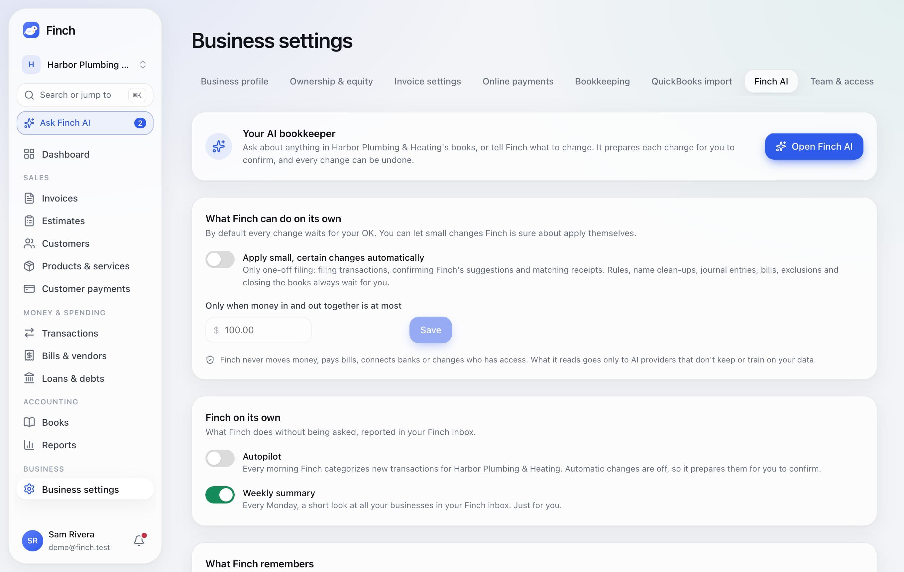Click the sparkle icon beside Ask Finch AI
Viewport: 904px width, 572px height.
[29, 123]
